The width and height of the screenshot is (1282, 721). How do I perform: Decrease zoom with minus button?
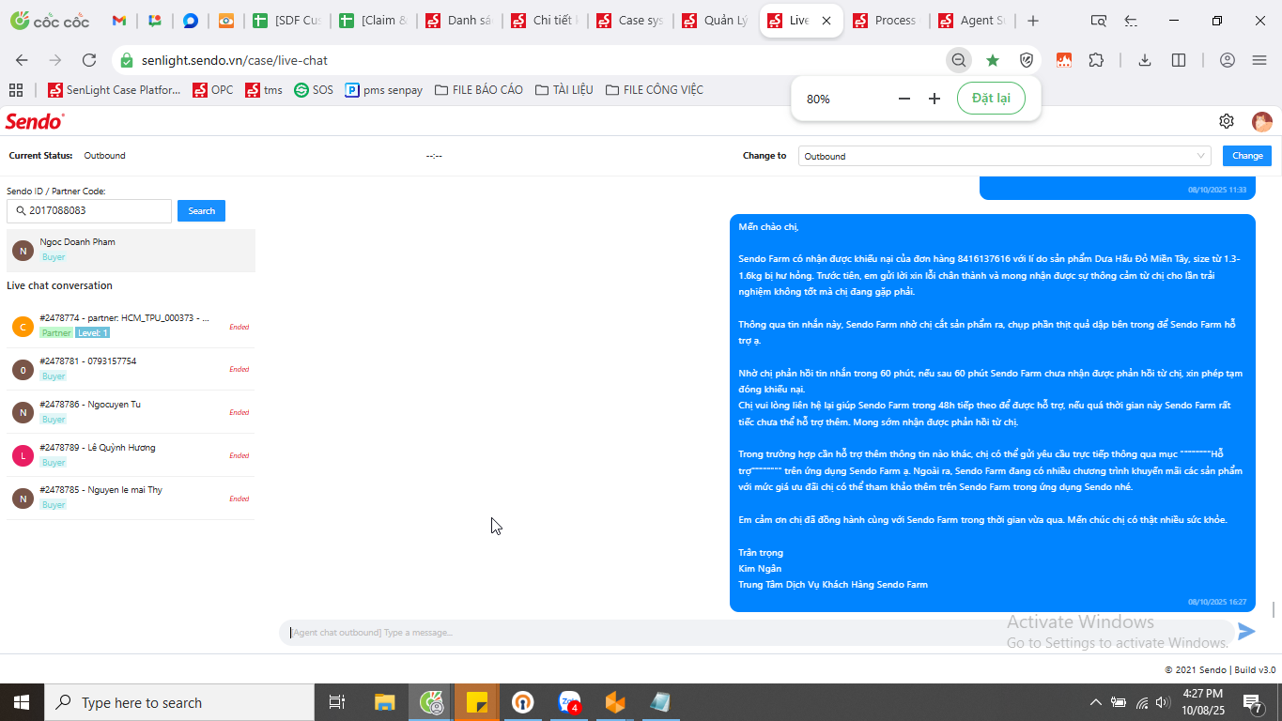pyautogui.click(x=904, y=99)
